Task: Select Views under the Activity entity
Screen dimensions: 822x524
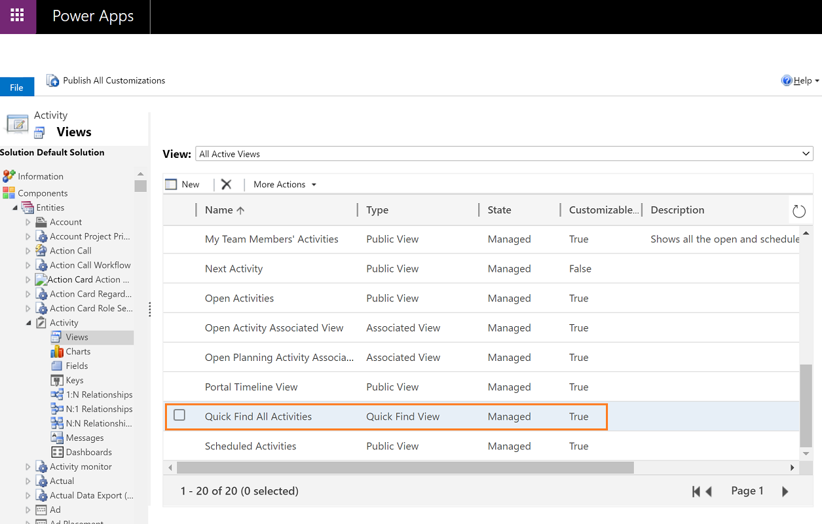Action: click(x=76, y=337)
